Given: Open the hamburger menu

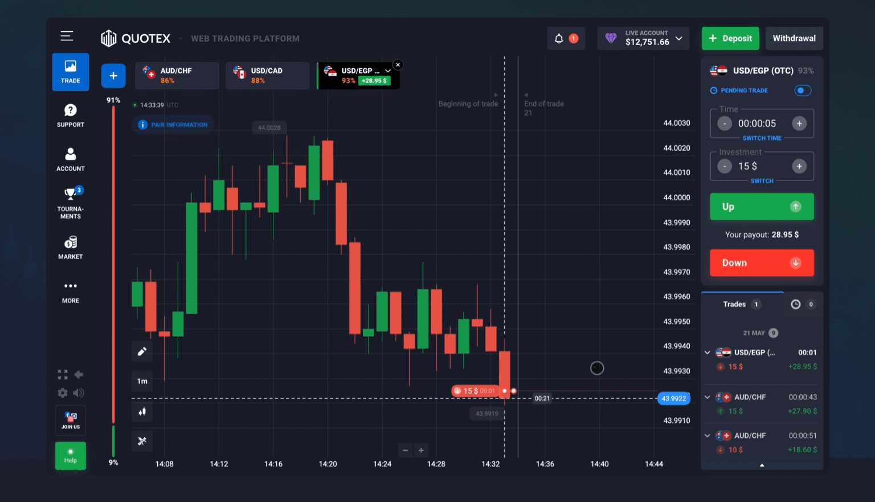Looking at the screenshot, I should click(67, 36).
